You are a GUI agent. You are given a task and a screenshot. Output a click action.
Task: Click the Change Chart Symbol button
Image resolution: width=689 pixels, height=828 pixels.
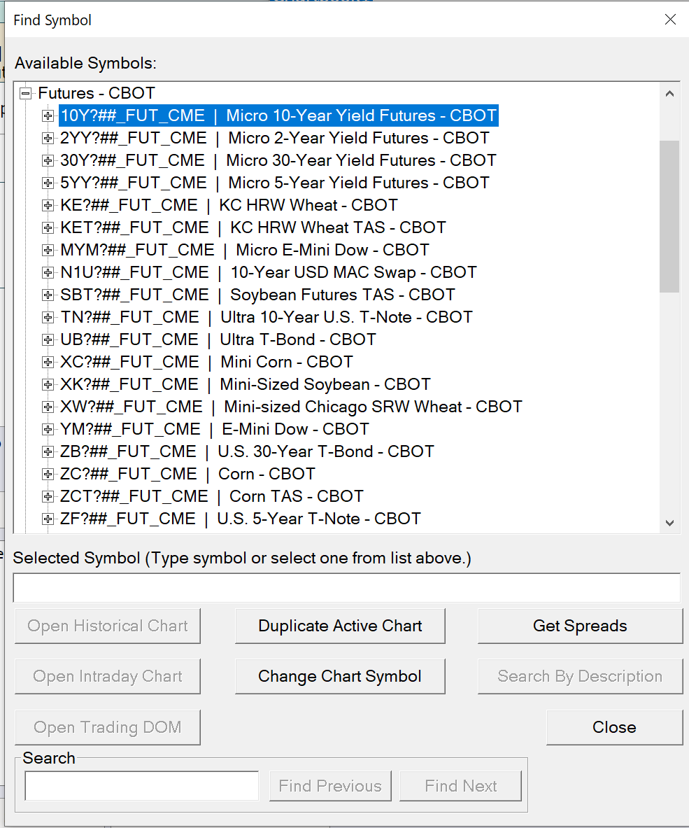point(340,676)
